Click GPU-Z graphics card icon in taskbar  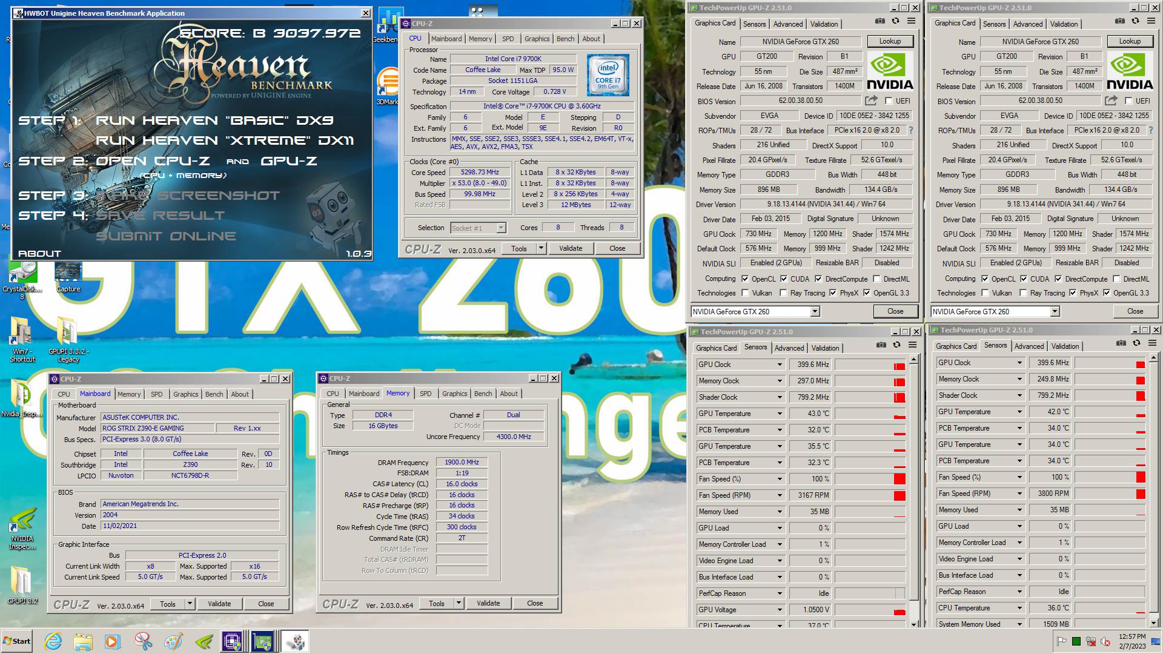[x=262, y=641]
